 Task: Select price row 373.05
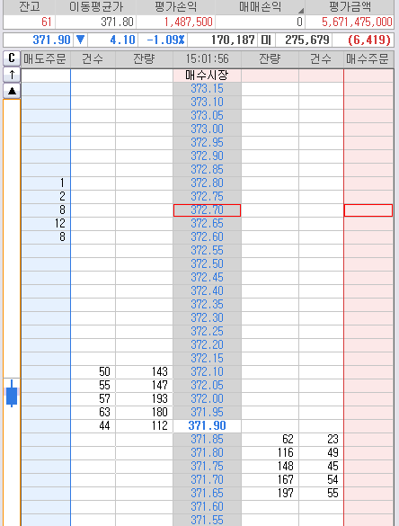coord(207,116)
